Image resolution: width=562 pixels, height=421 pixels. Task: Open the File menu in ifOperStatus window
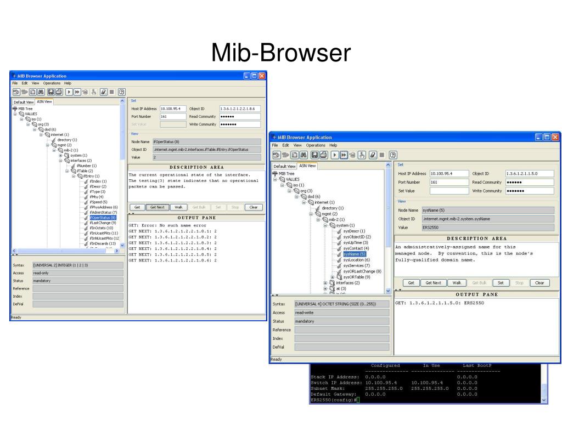15,83
